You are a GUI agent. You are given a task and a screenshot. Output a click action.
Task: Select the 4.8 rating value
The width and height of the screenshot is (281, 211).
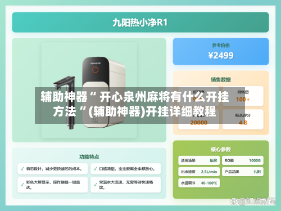coord(243,123)
